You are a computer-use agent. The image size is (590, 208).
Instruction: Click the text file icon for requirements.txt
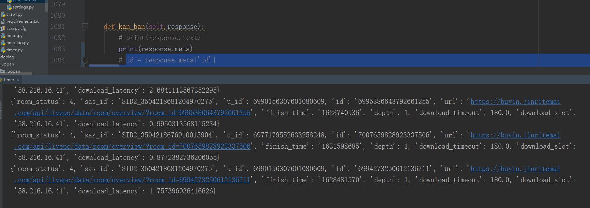tap(3, 21)
